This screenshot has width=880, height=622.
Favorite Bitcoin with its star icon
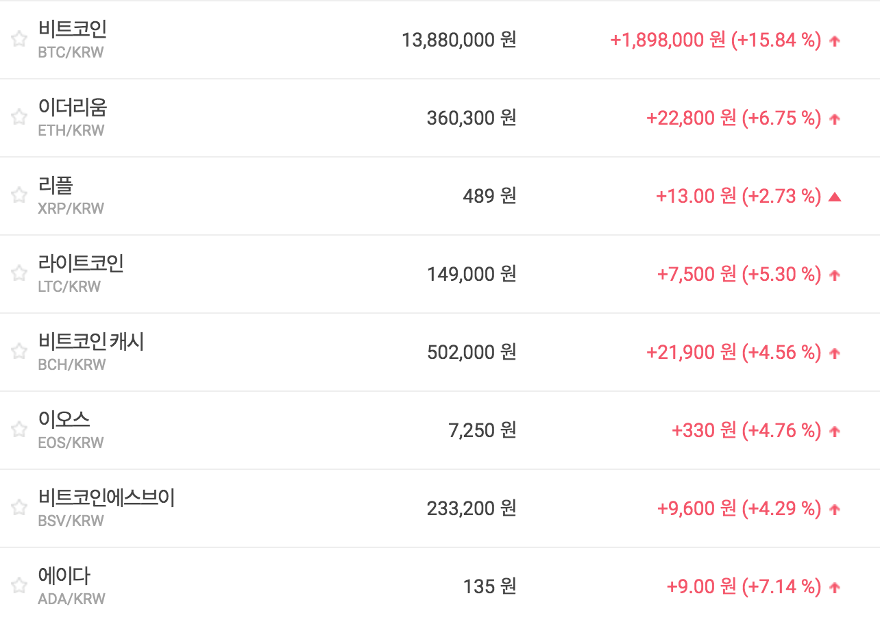tap(19, 39)
